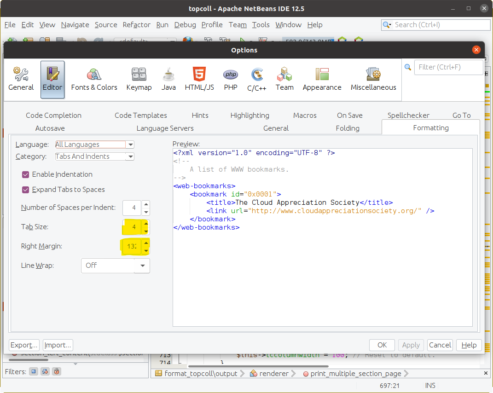
Task: Click the Tab Size value field
Action: click(x=132, y=227)
